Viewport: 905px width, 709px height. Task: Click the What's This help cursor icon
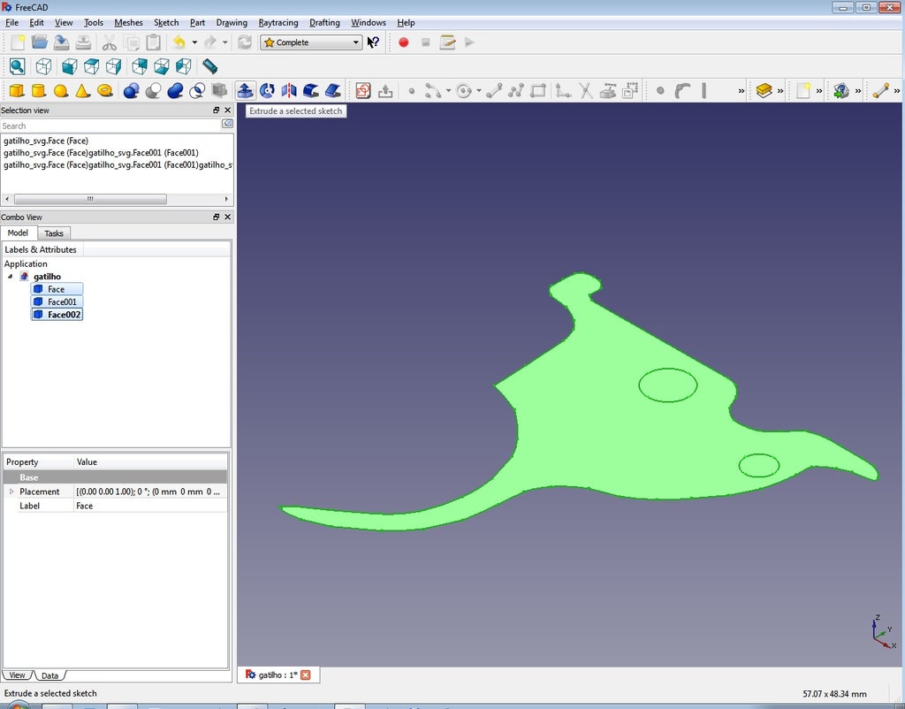click(374, 42)
